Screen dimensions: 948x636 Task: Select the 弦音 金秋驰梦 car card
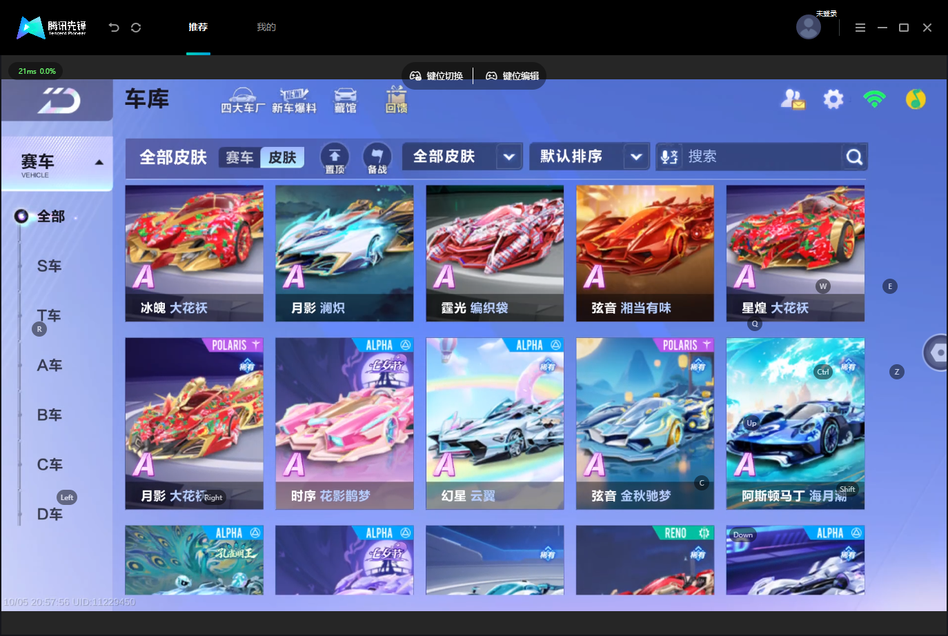[645, 424]
